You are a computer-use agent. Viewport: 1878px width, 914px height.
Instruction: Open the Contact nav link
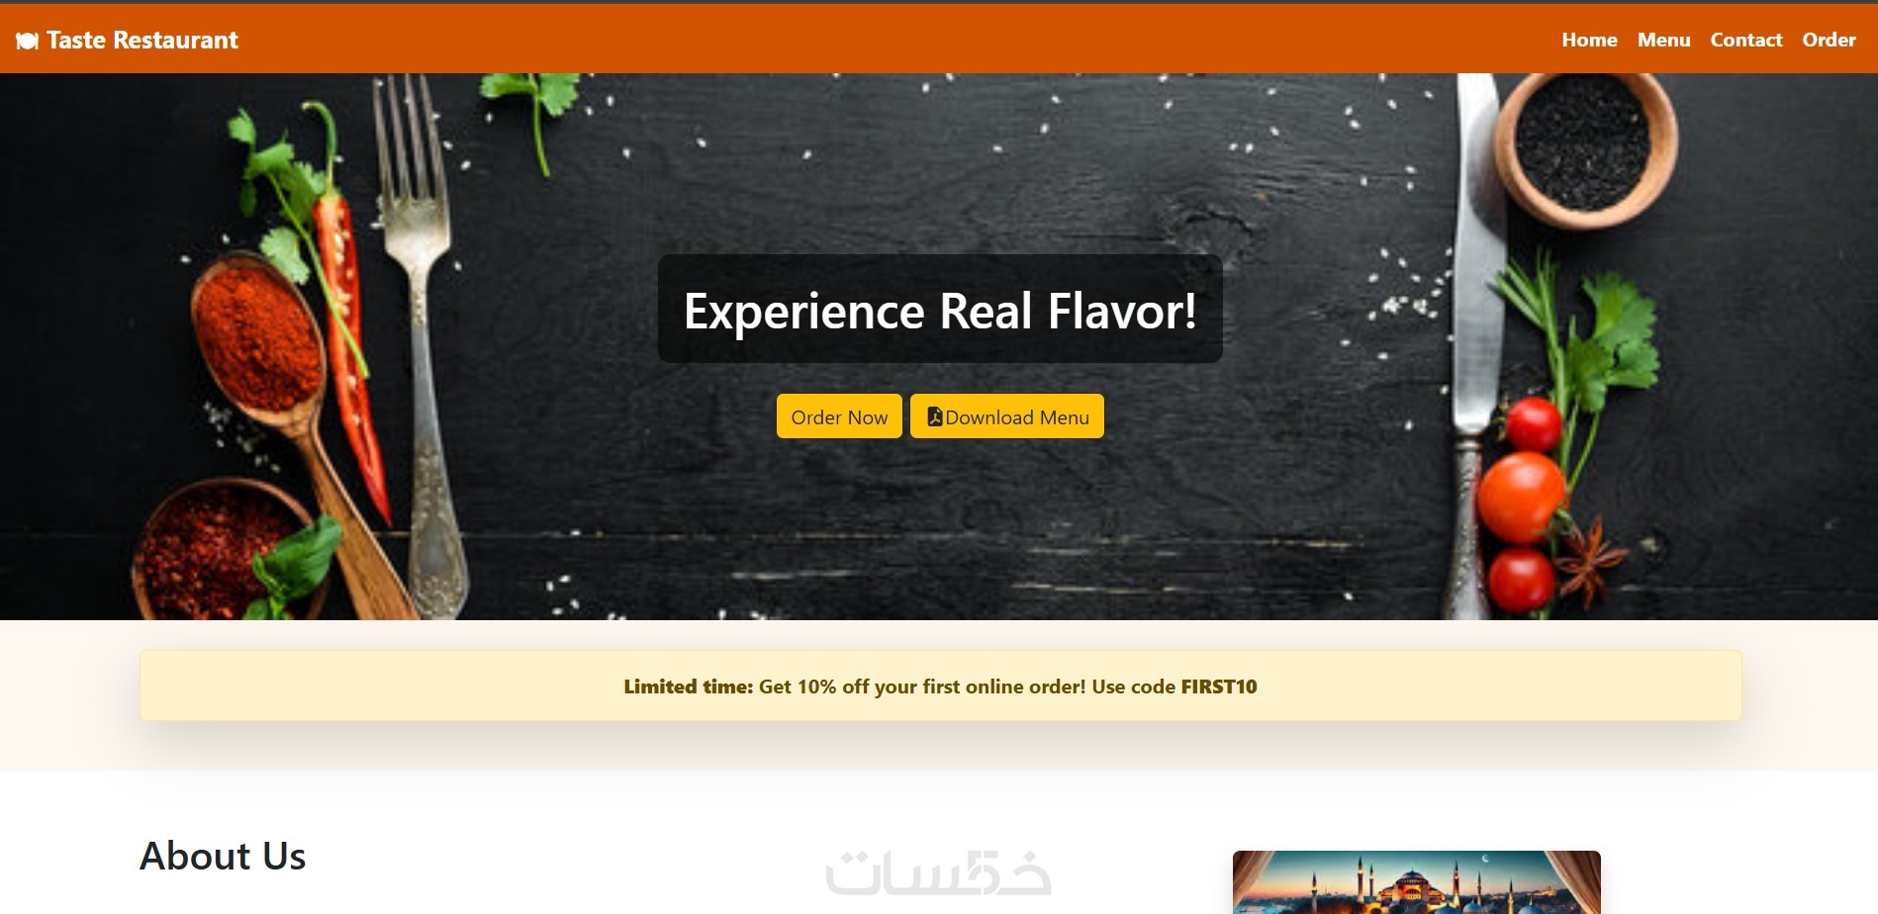coord(1745,40)
